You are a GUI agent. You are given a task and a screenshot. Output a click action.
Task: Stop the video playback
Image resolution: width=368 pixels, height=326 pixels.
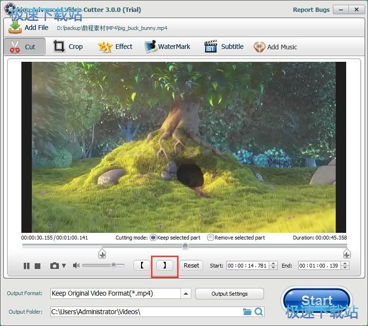point(38,266)
